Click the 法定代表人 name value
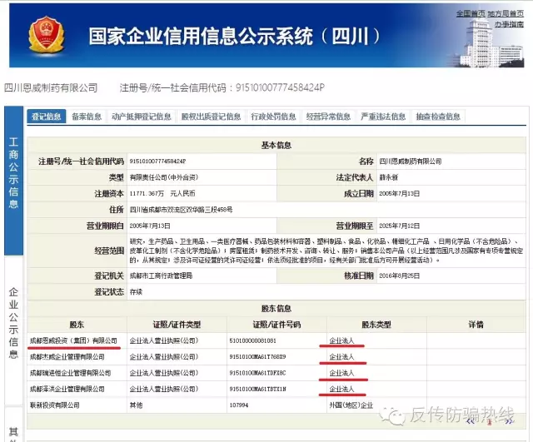 click(388, 177)
